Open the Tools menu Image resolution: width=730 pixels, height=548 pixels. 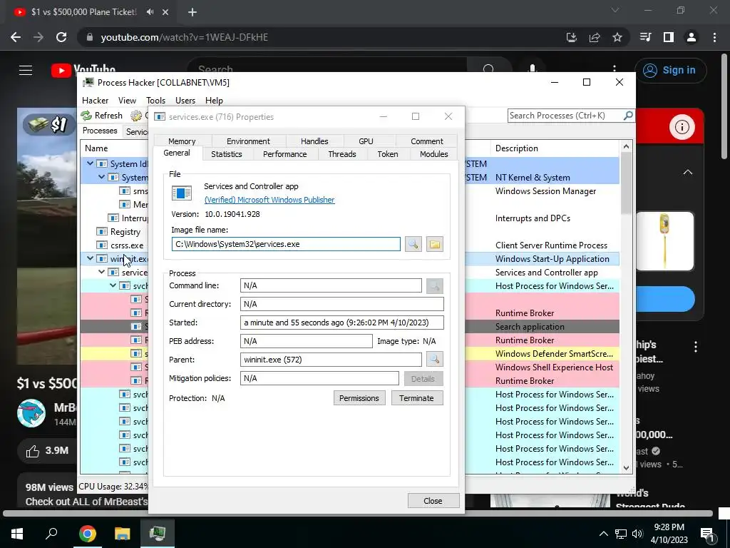[x=155, y=100]
